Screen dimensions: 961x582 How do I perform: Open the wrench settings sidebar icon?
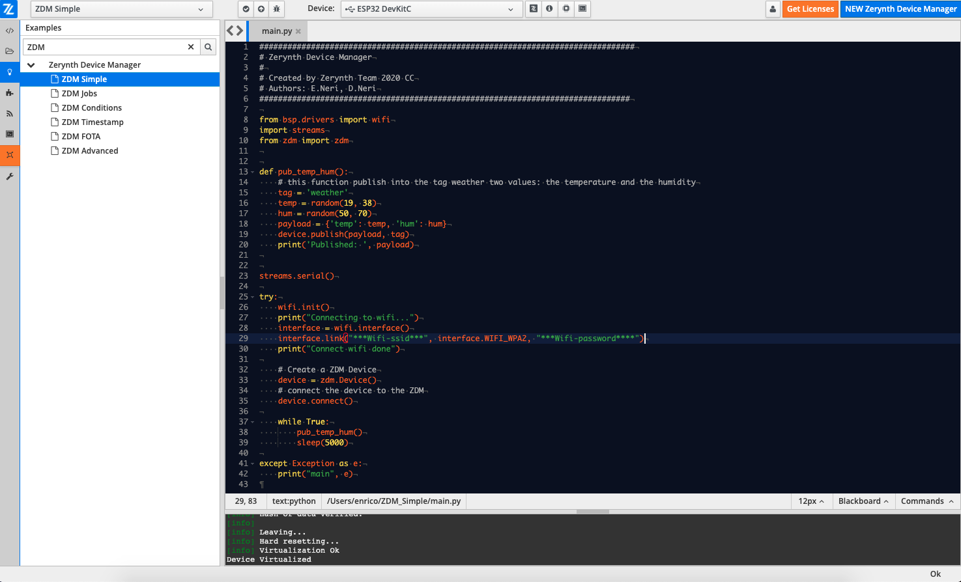(10, 176)
